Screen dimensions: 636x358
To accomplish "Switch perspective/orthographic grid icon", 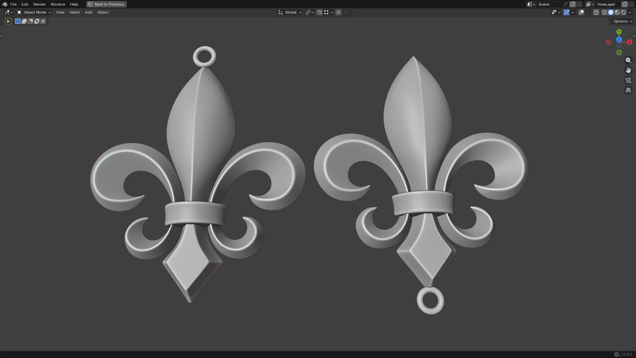I will (628, 90).
